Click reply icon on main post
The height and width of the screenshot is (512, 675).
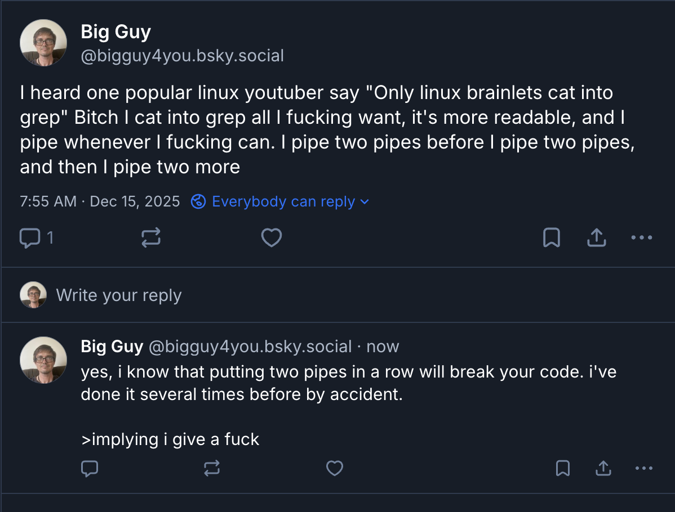29,239
